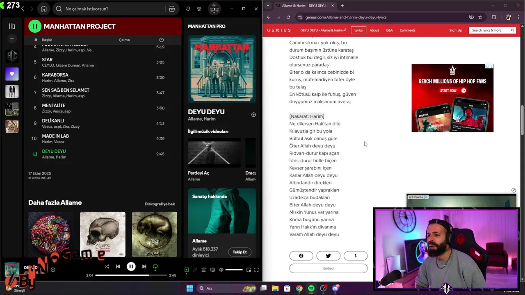Screen dimensions: 525x295
Task: Skip to previous track
Action: (x=118, y=266)
